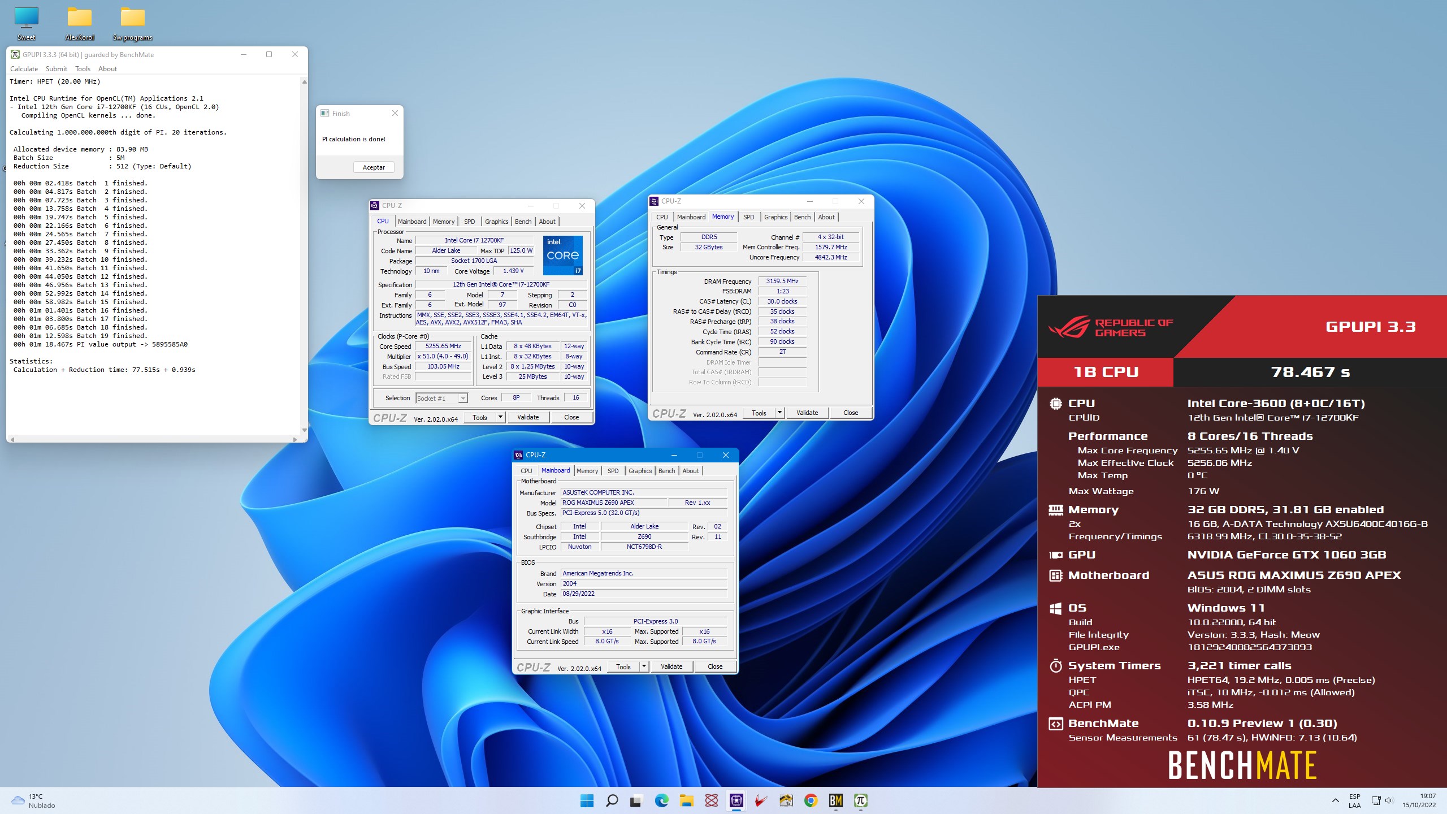Open Tools menu in GPUPI

point(83,69)
